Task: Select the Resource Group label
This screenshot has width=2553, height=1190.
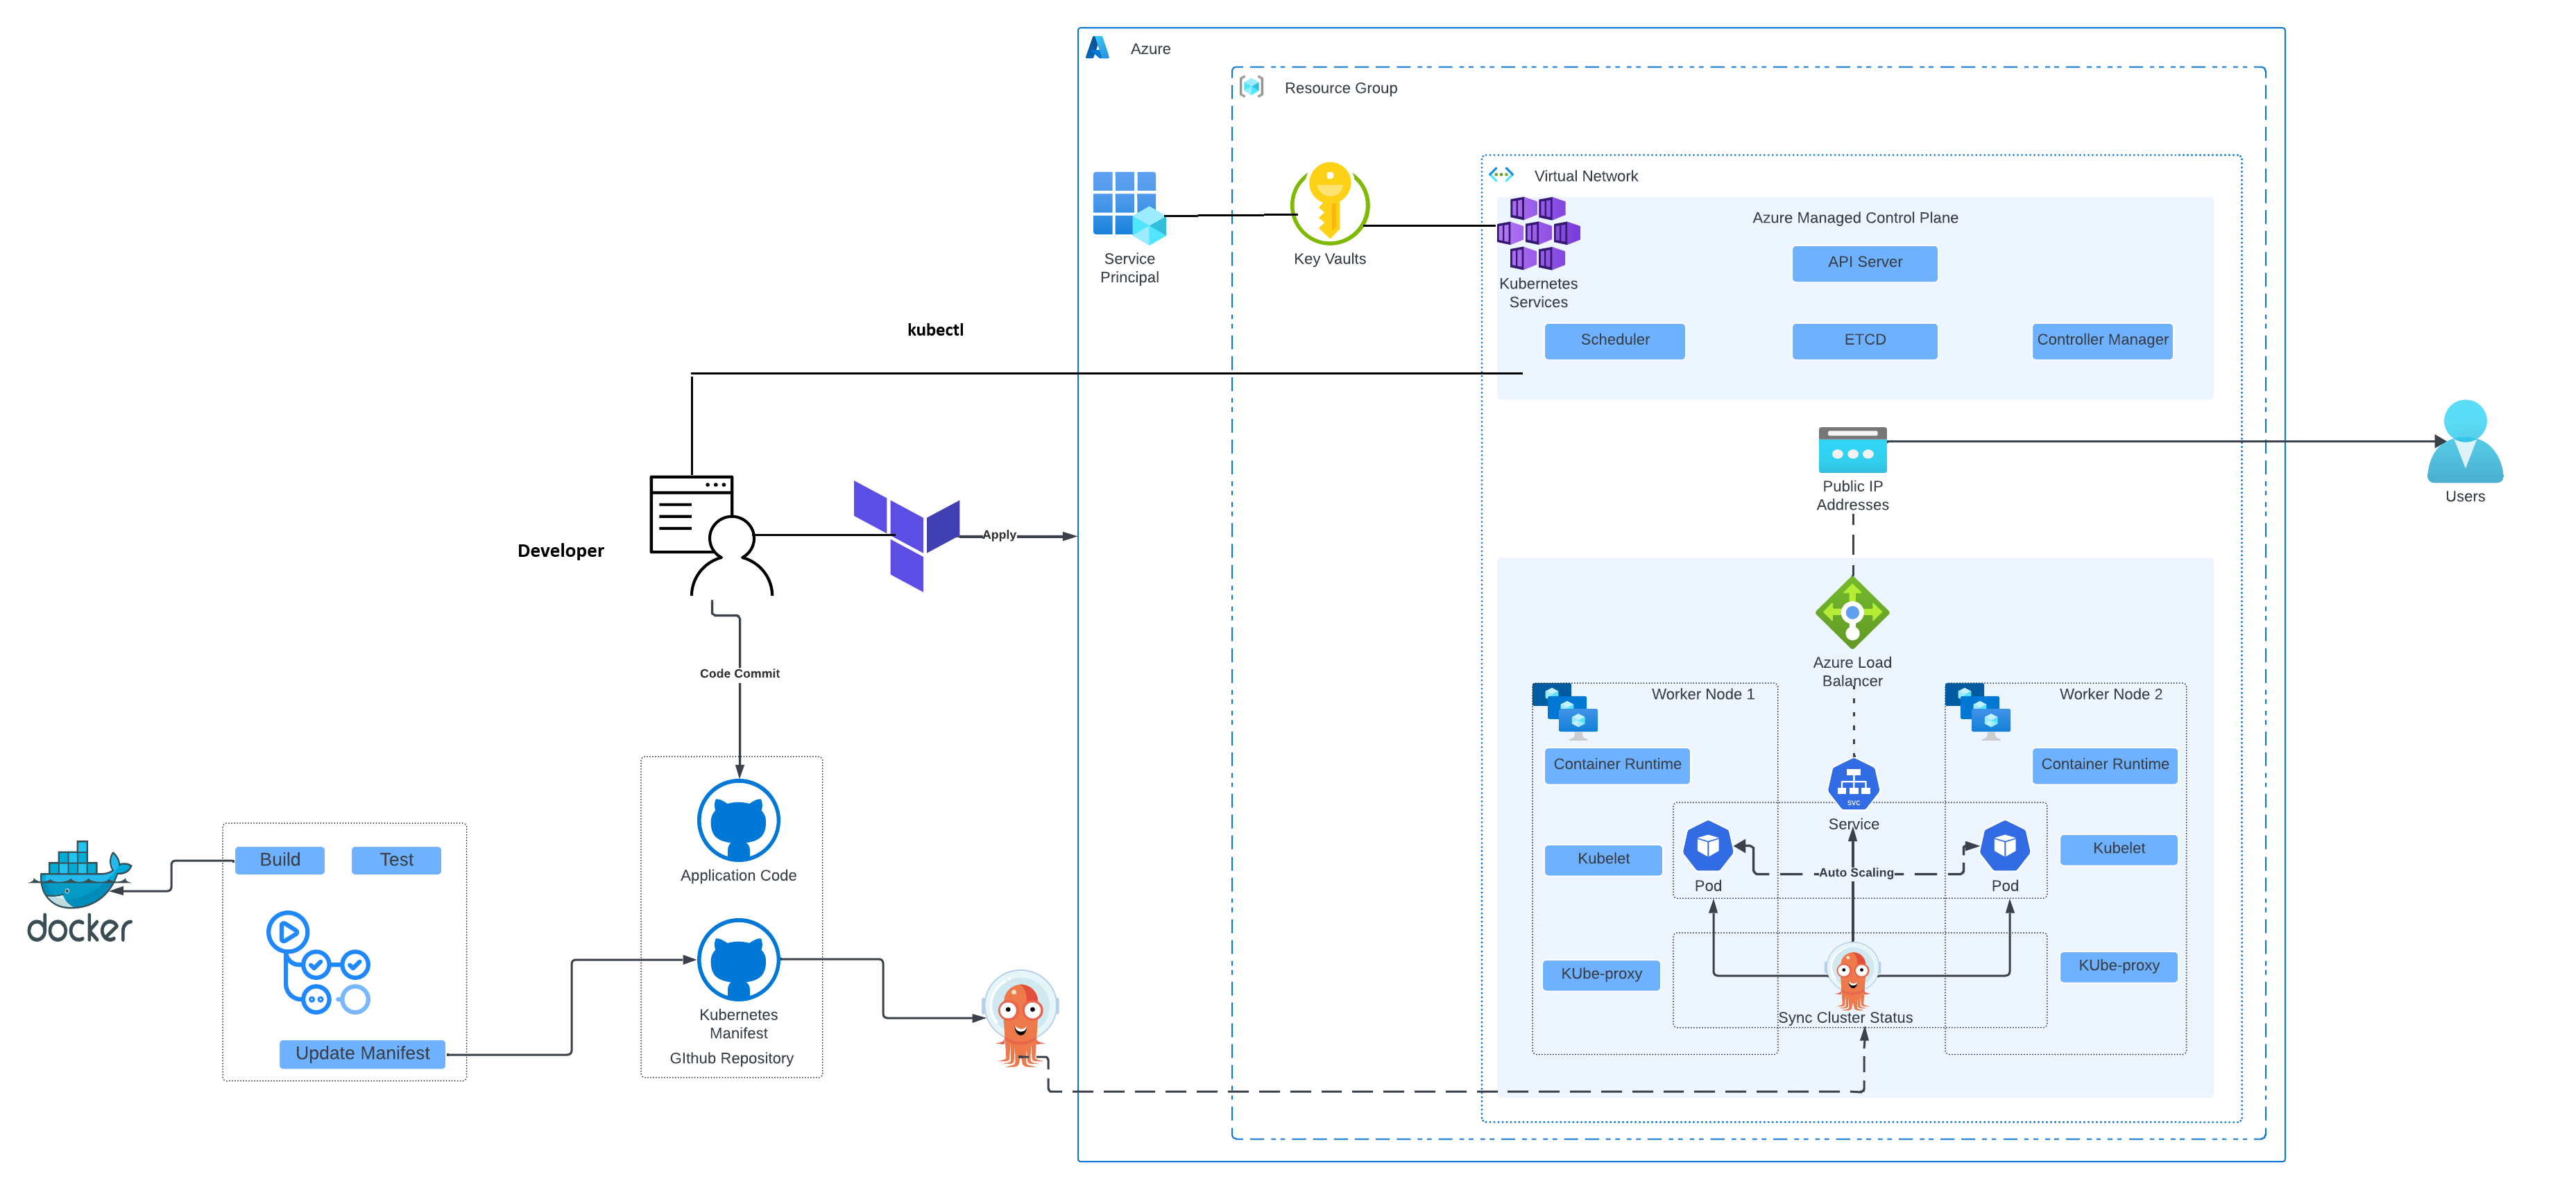Action: (1340, 87)
